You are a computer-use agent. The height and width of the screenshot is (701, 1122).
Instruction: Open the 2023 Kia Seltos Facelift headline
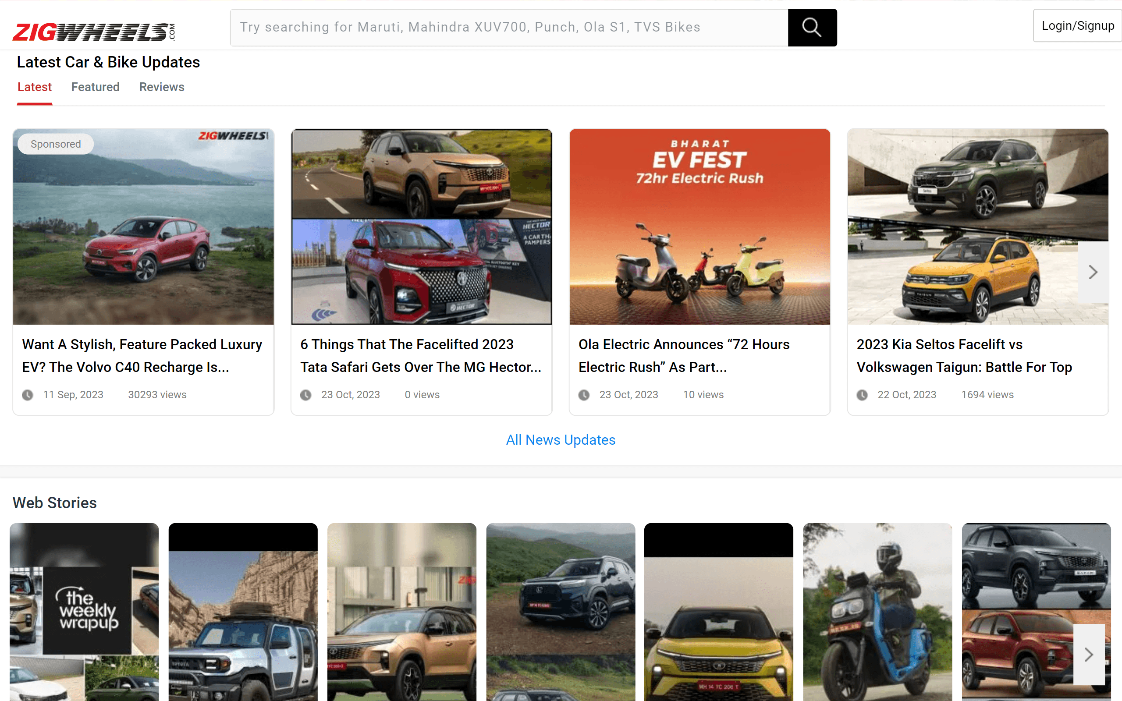pyautogui.click(x=964, y=356)
